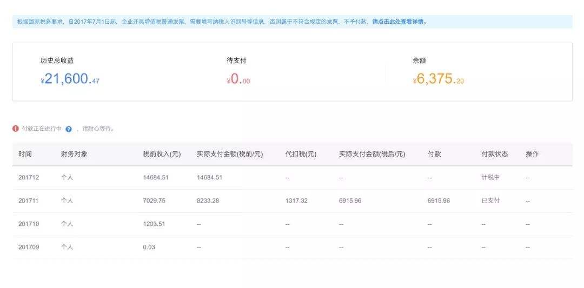
Task: Select the 余额 amount ¥6,375.20
Action: click(438, 79)
